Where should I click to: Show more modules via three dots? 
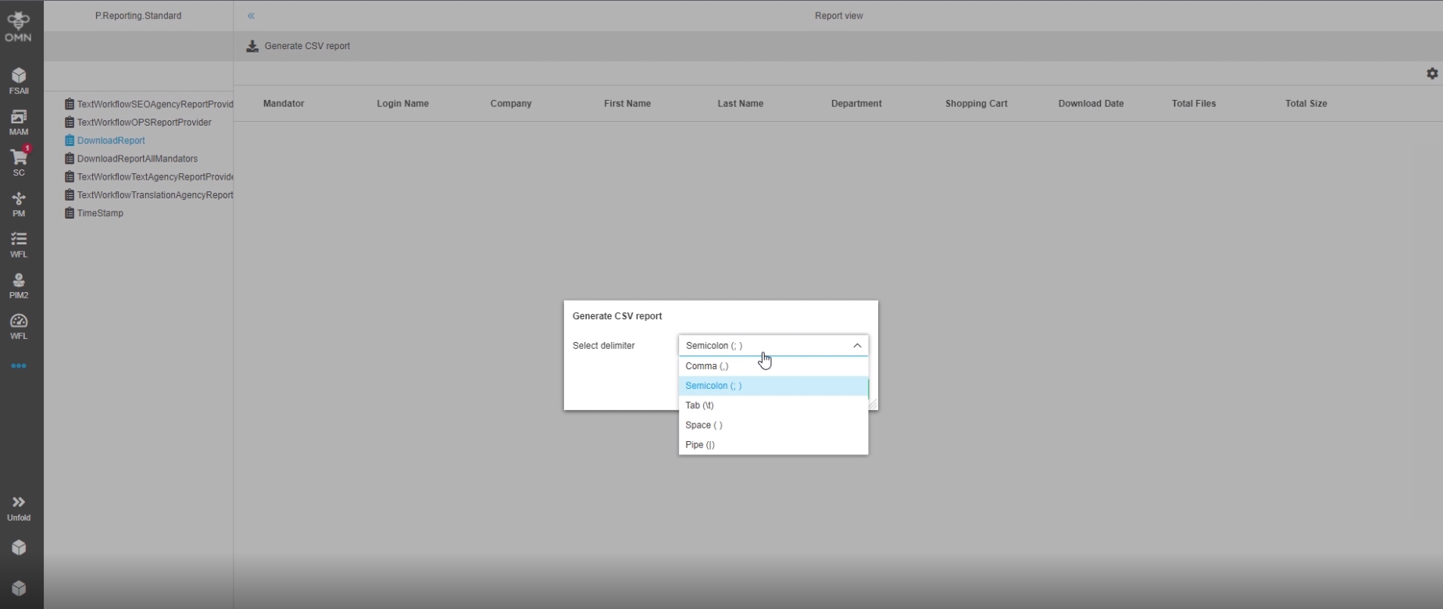point(19,366)
